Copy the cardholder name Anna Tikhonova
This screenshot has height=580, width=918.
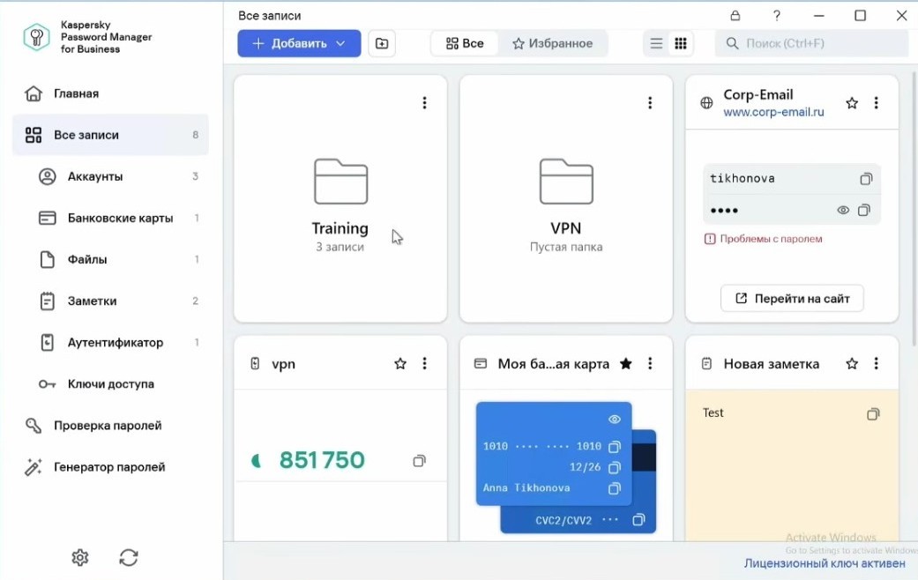[614, 488]
